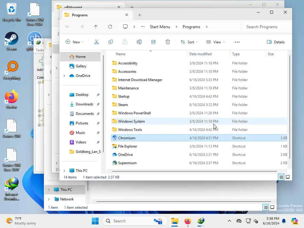This screenshot has width=304, height=228.
Task: Click chevron after Start Menu breadcrumb
Action: point(176,27)
